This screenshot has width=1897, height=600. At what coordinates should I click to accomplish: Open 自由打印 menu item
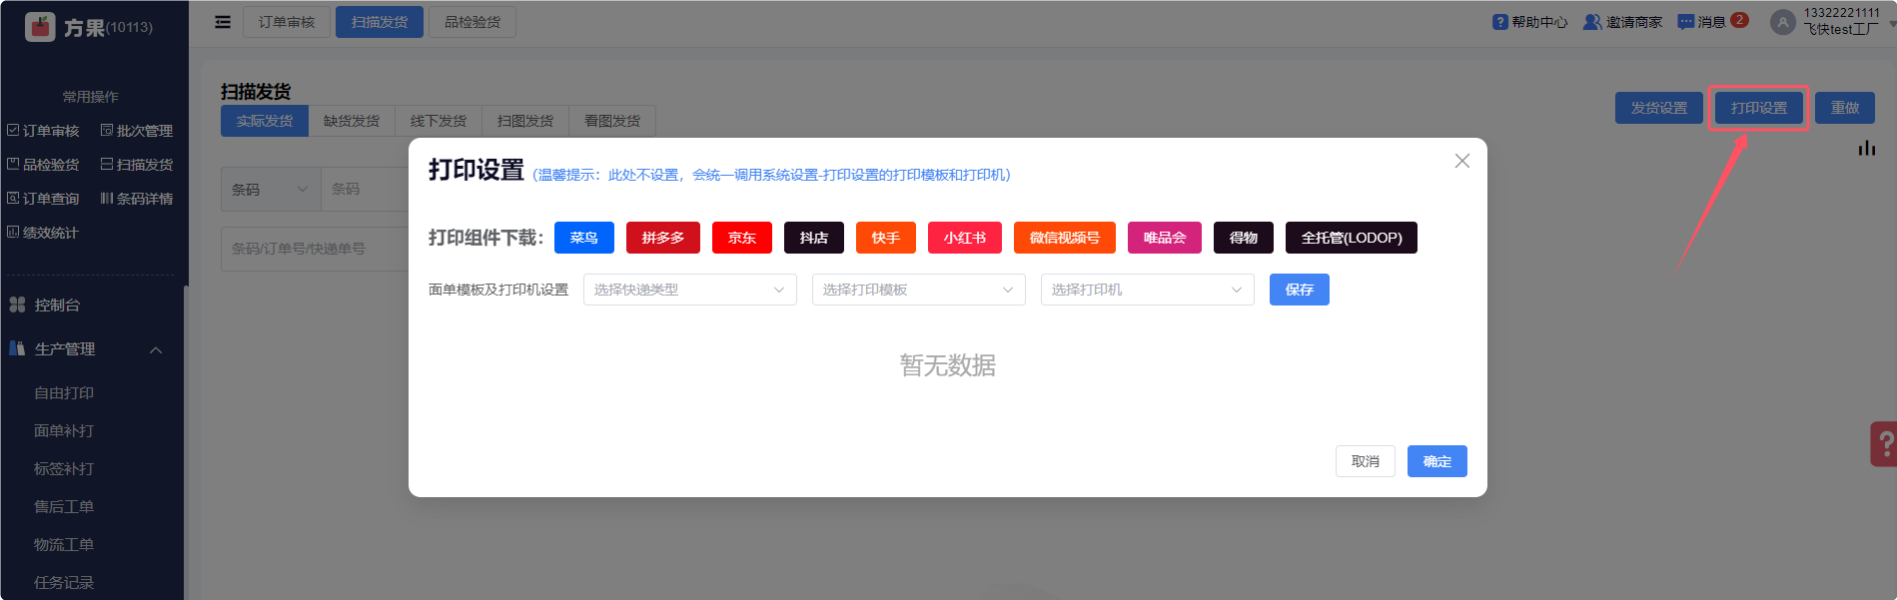[x=64, y=393]
